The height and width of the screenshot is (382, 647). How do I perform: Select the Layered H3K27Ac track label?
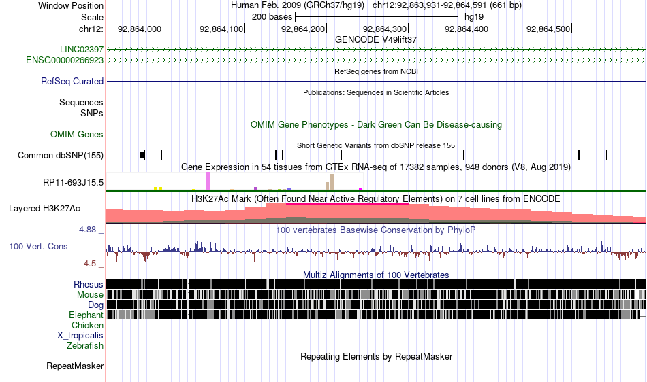(x=44, y=208)
